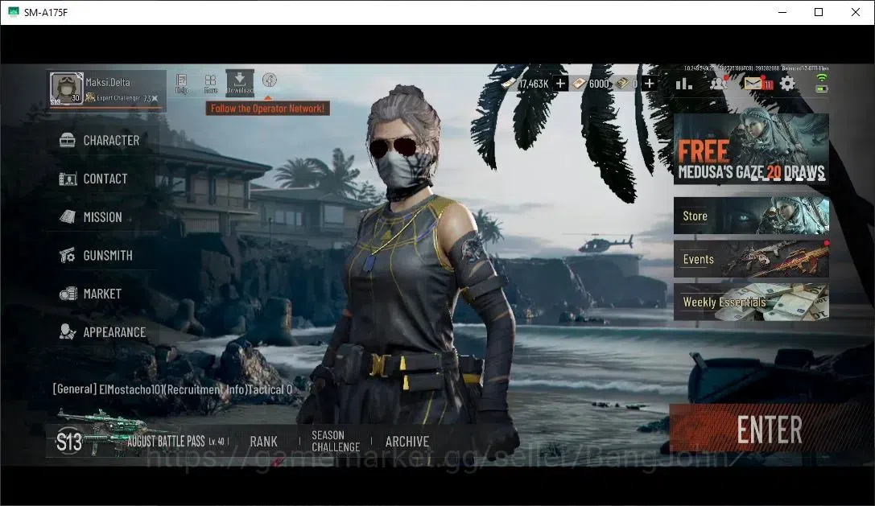Open the Weekly Essentials banner
The height and width of the screenshot is (506, 875).
coord(751,302)
